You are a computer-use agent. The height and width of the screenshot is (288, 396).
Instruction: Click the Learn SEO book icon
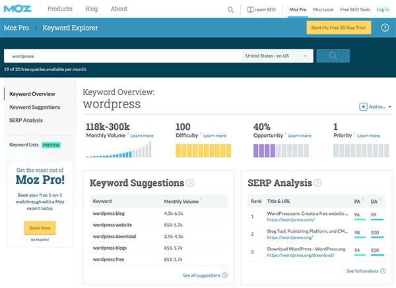pos(250,10)
